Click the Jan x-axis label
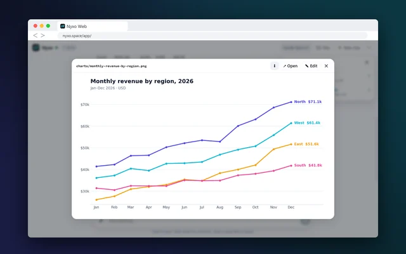 click(x=96, y=207)
